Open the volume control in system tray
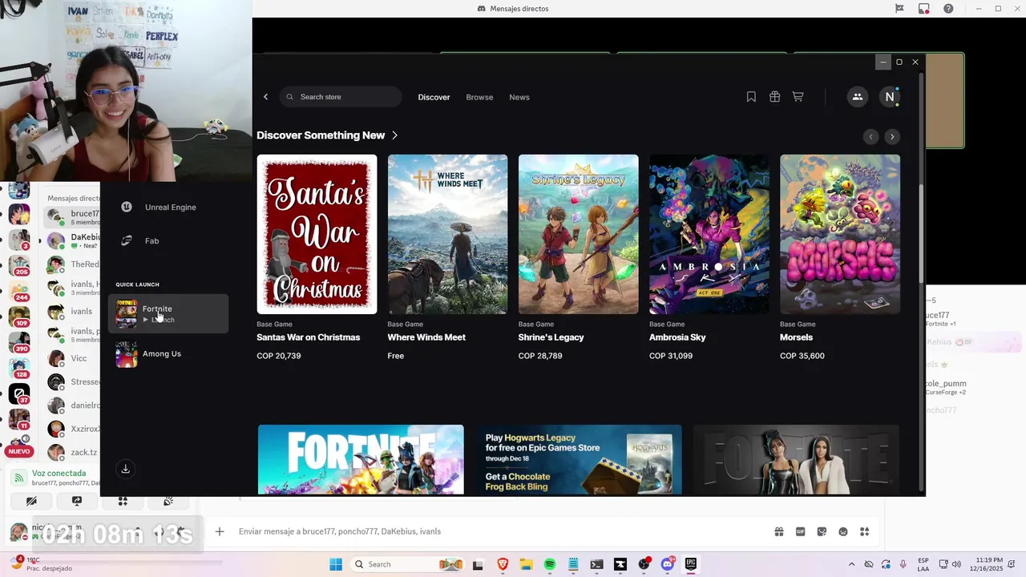This screenshot has height=577, width=1026. click(x=956, y=564)
